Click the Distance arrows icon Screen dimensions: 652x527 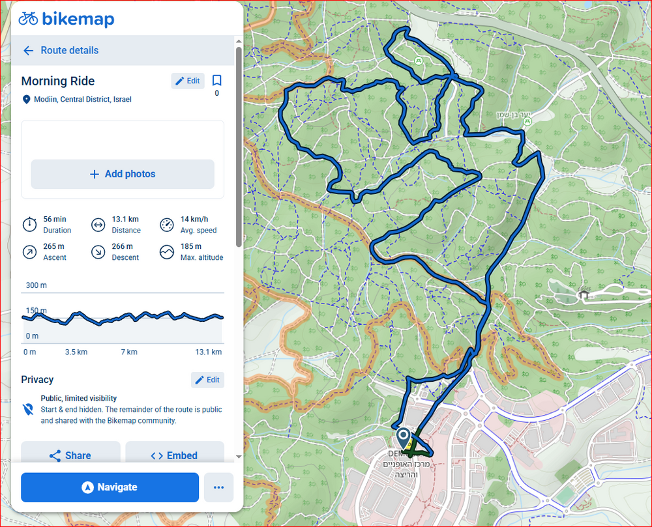[x=98, y=225]
